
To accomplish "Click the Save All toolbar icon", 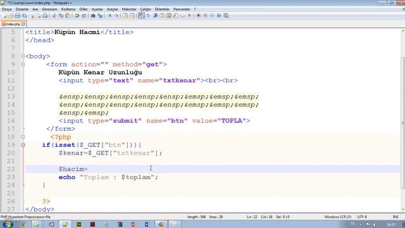I will pyautogui.click(x=25, y=16).
